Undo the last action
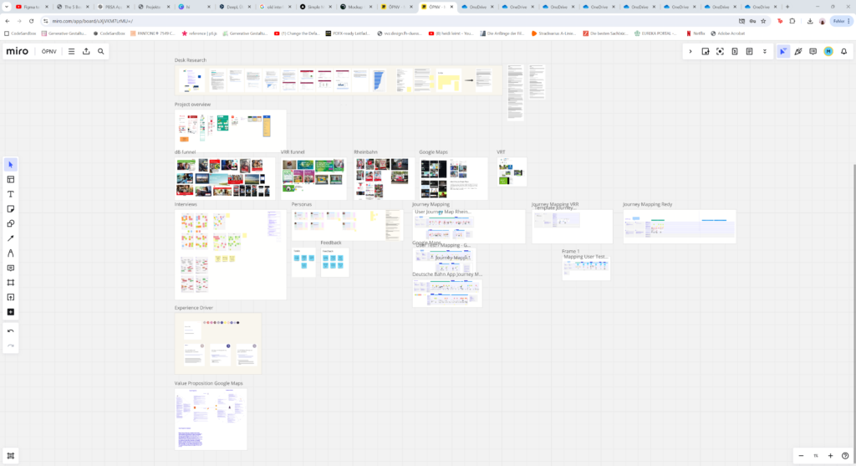 pos(10,331)
